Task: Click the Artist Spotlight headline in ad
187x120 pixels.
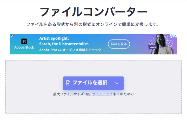Action: (x=54, y=38)
